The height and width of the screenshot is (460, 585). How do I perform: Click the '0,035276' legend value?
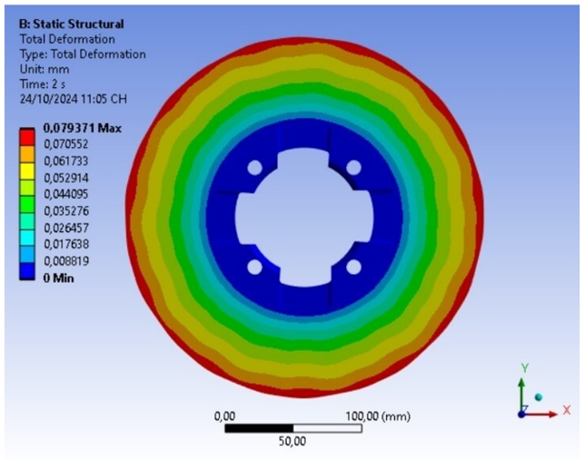point(66,211)
